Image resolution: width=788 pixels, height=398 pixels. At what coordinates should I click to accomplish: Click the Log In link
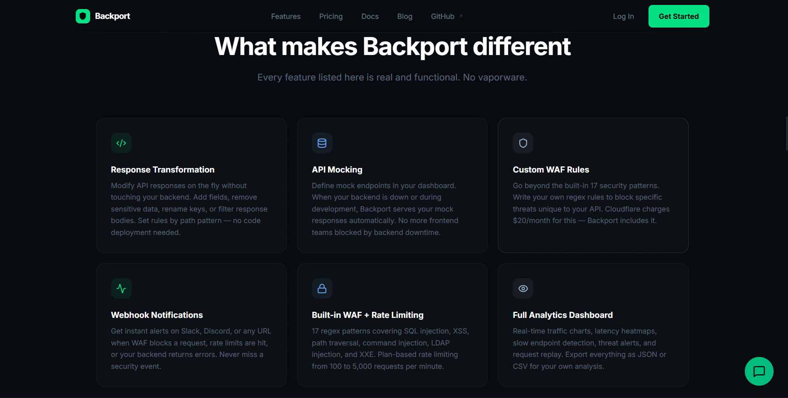[623, 16]
